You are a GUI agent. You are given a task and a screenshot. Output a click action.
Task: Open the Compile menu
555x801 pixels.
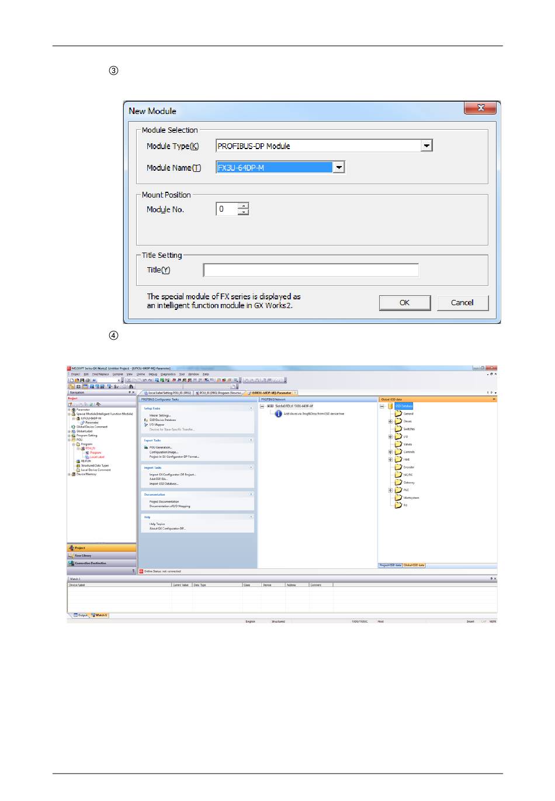[118, 374]
